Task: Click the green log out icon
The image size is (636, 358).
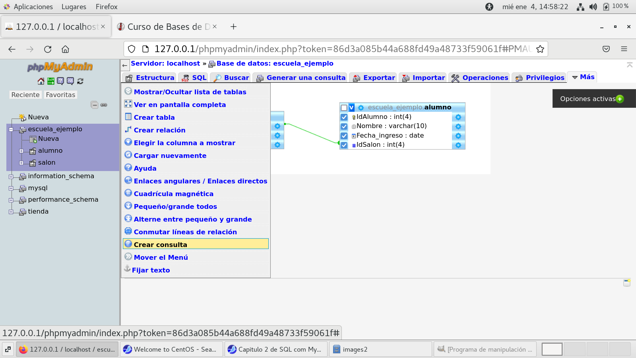Action: [51, 81]
